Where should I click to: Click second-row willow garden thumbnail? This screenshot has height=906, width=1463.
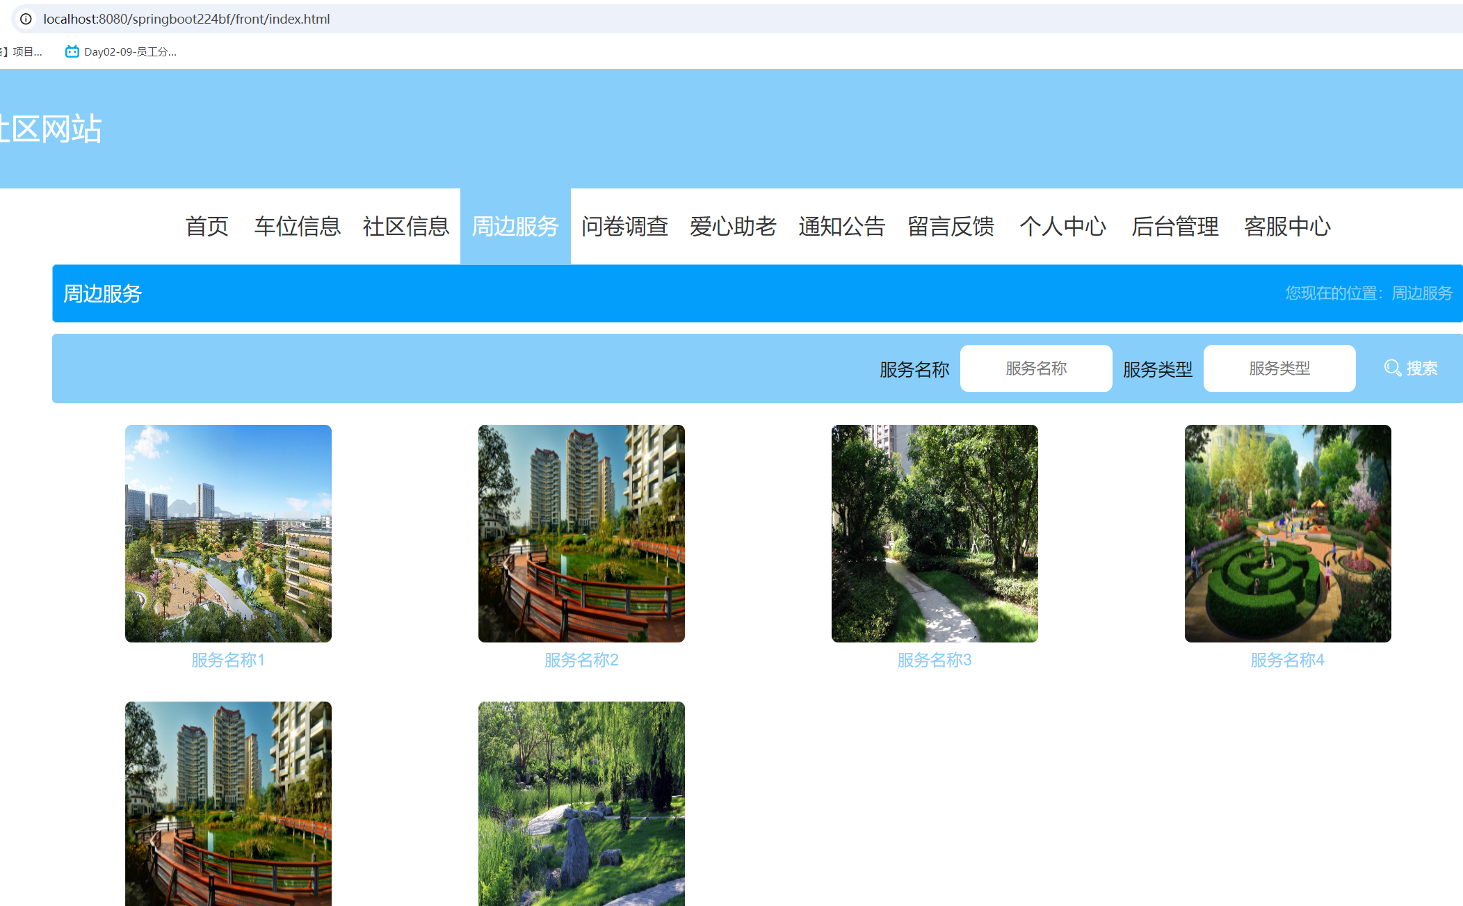(x=581, y=804)
